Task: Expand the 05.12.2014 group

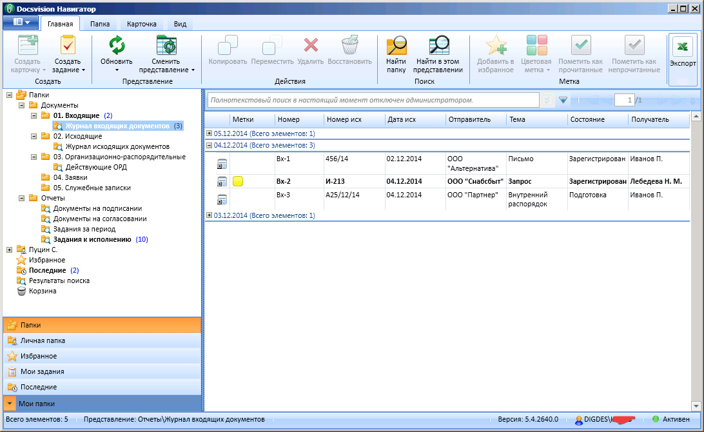Action: (209, 133)
